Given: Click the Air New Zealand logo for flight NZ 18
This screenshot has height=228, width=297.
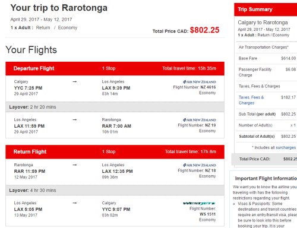Looking at the screenshot, I should (x=200, y=165).
